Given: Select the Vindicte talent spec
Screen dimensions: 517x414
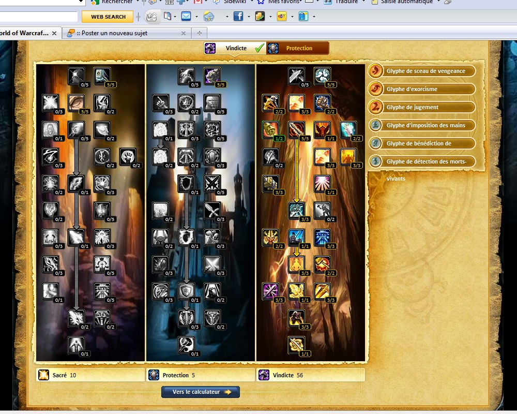Looking at the screenshot, I should (x=235, y=48).
